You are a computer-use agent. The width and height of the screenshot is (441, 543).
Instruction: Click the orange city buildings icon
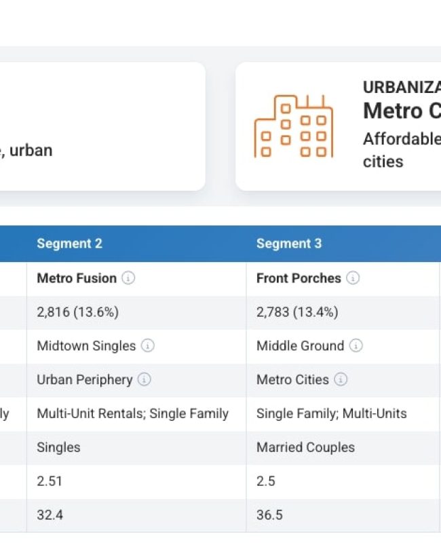tap(294, 126)
